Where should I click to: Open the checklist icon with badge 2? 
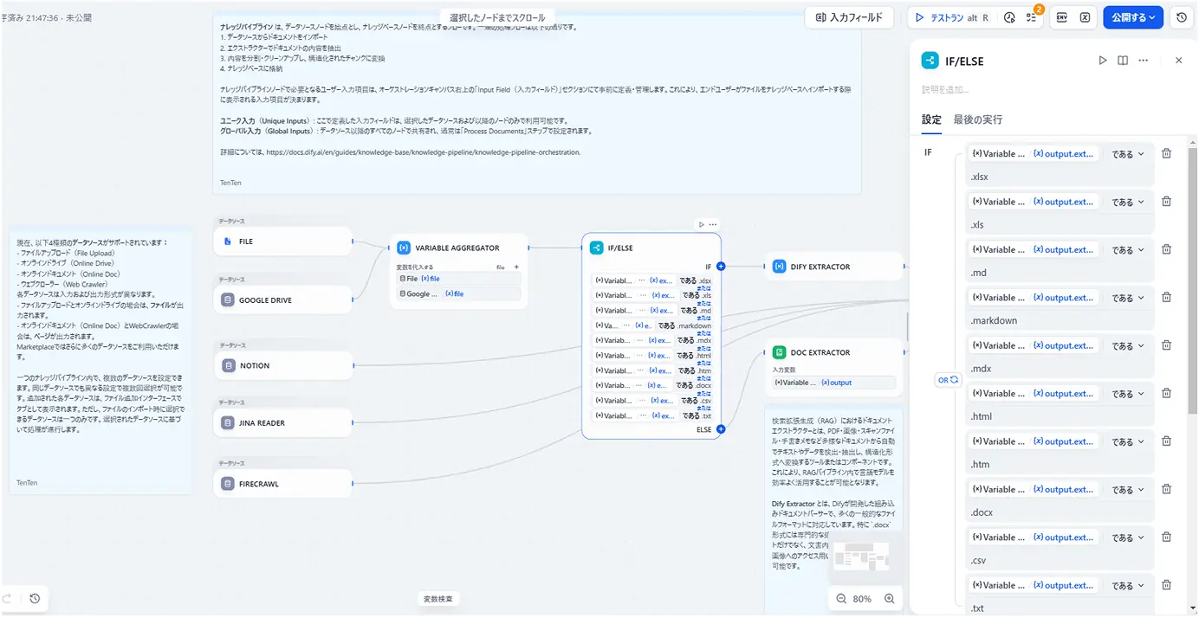pos(1032,17)
